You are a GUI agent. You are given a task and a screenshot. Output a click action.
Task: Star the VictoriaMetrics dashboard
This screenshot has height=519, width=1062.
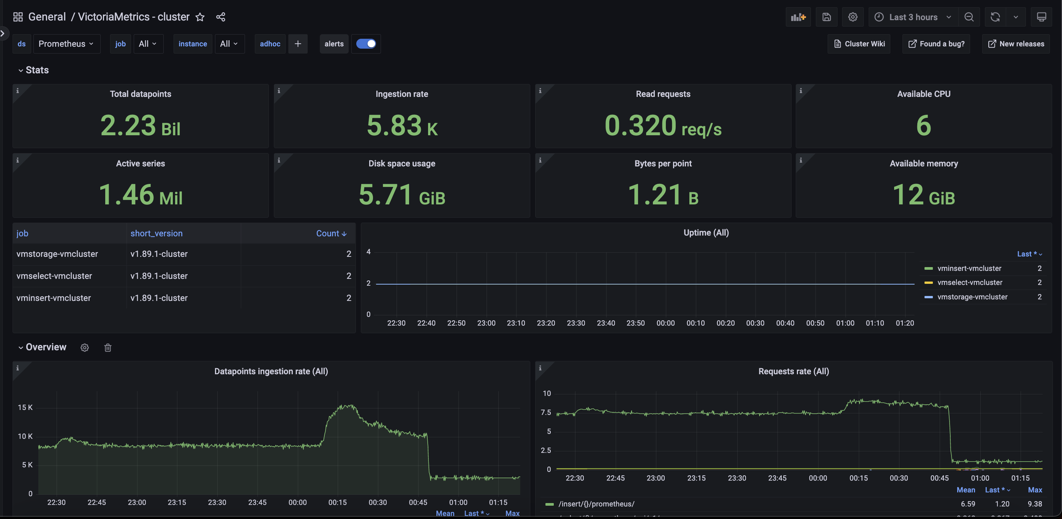pyautogui.click(x=200, y=17)
